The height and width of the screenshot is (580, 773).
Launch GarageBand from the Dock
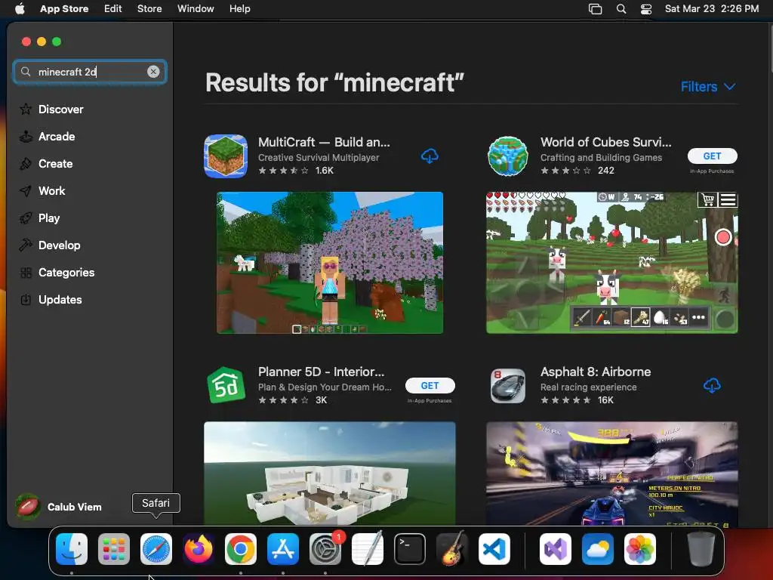(452, 549)
